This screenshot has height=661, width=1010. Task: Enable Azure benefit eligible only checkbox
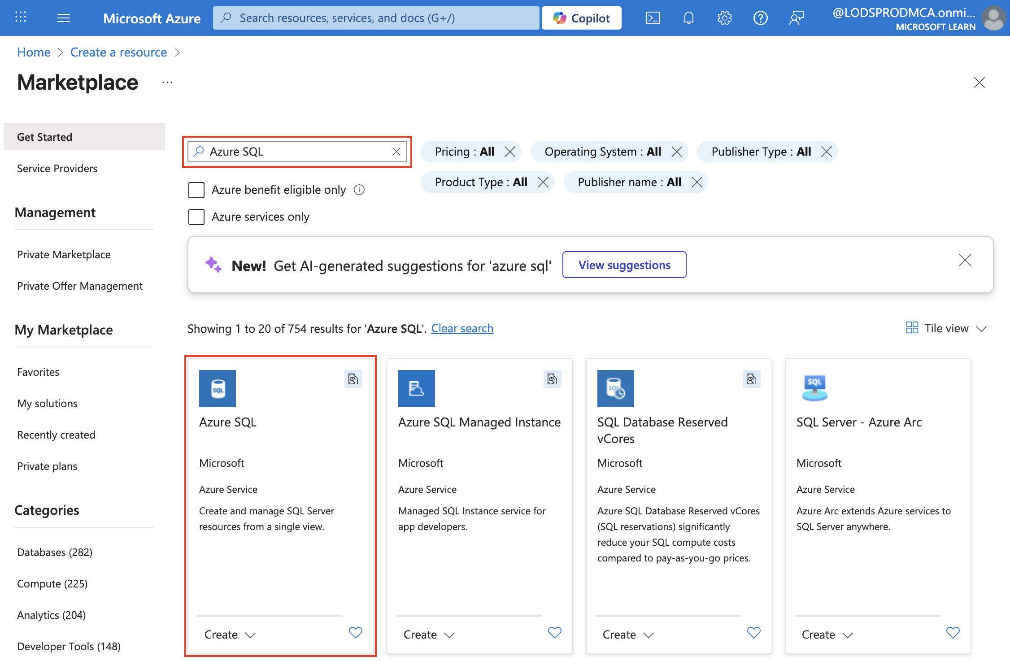point(196,190)
